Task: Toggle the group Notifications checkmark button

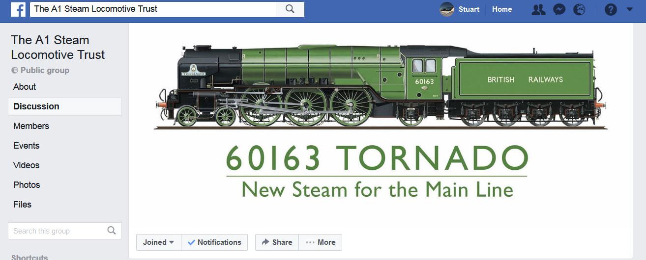Action: point(214,242)
